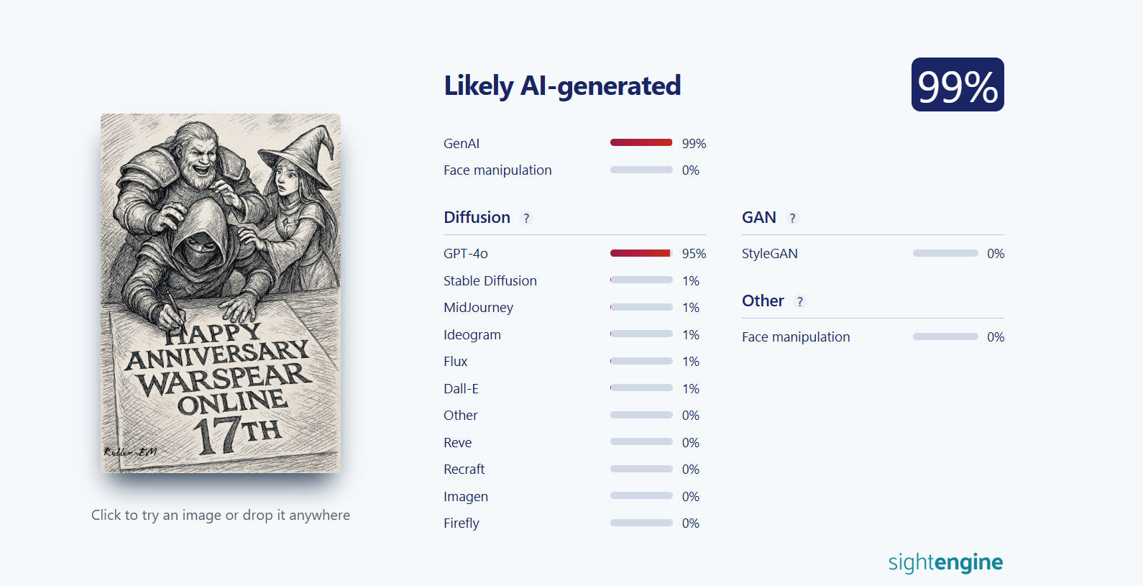The width and height of the screenshot is (1143, 586).
Task: Click the Other section help question mark
Action: click(800, 301)
